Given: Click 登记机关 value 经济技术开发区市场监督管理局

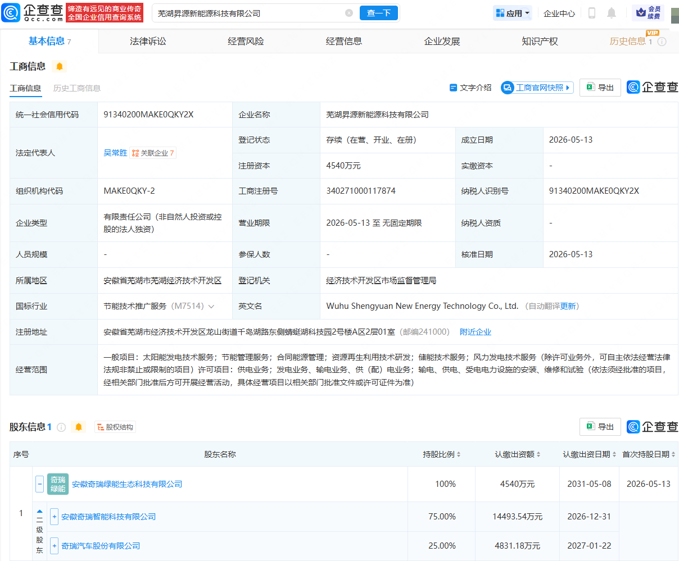Looking at the screenshot, I should coord(381,280).
